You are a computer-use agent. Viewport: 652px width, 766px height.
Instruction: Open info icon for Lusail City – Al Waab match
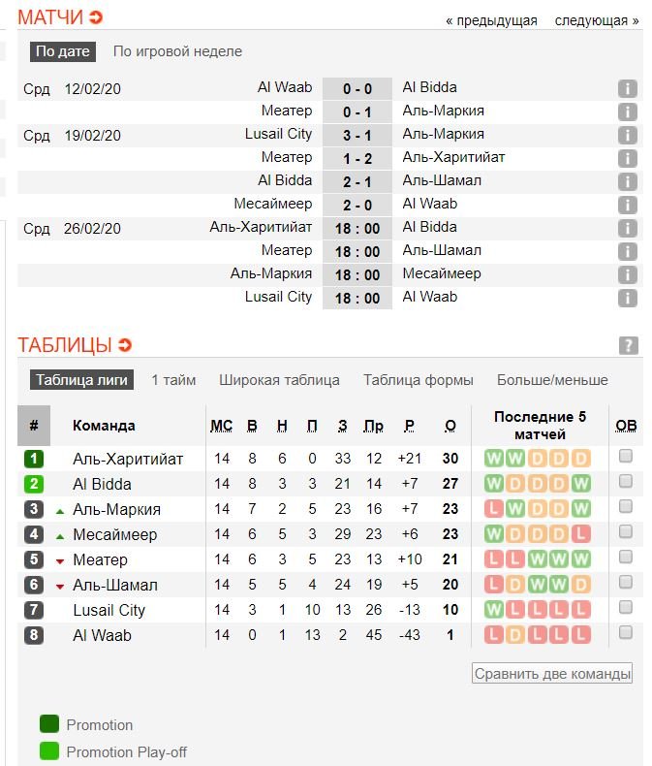(x=628, y=299)
